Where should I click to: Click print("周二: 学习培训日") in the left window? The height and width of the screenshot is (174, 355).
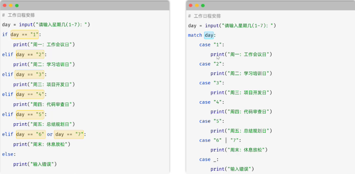click(x=44, y=64)
